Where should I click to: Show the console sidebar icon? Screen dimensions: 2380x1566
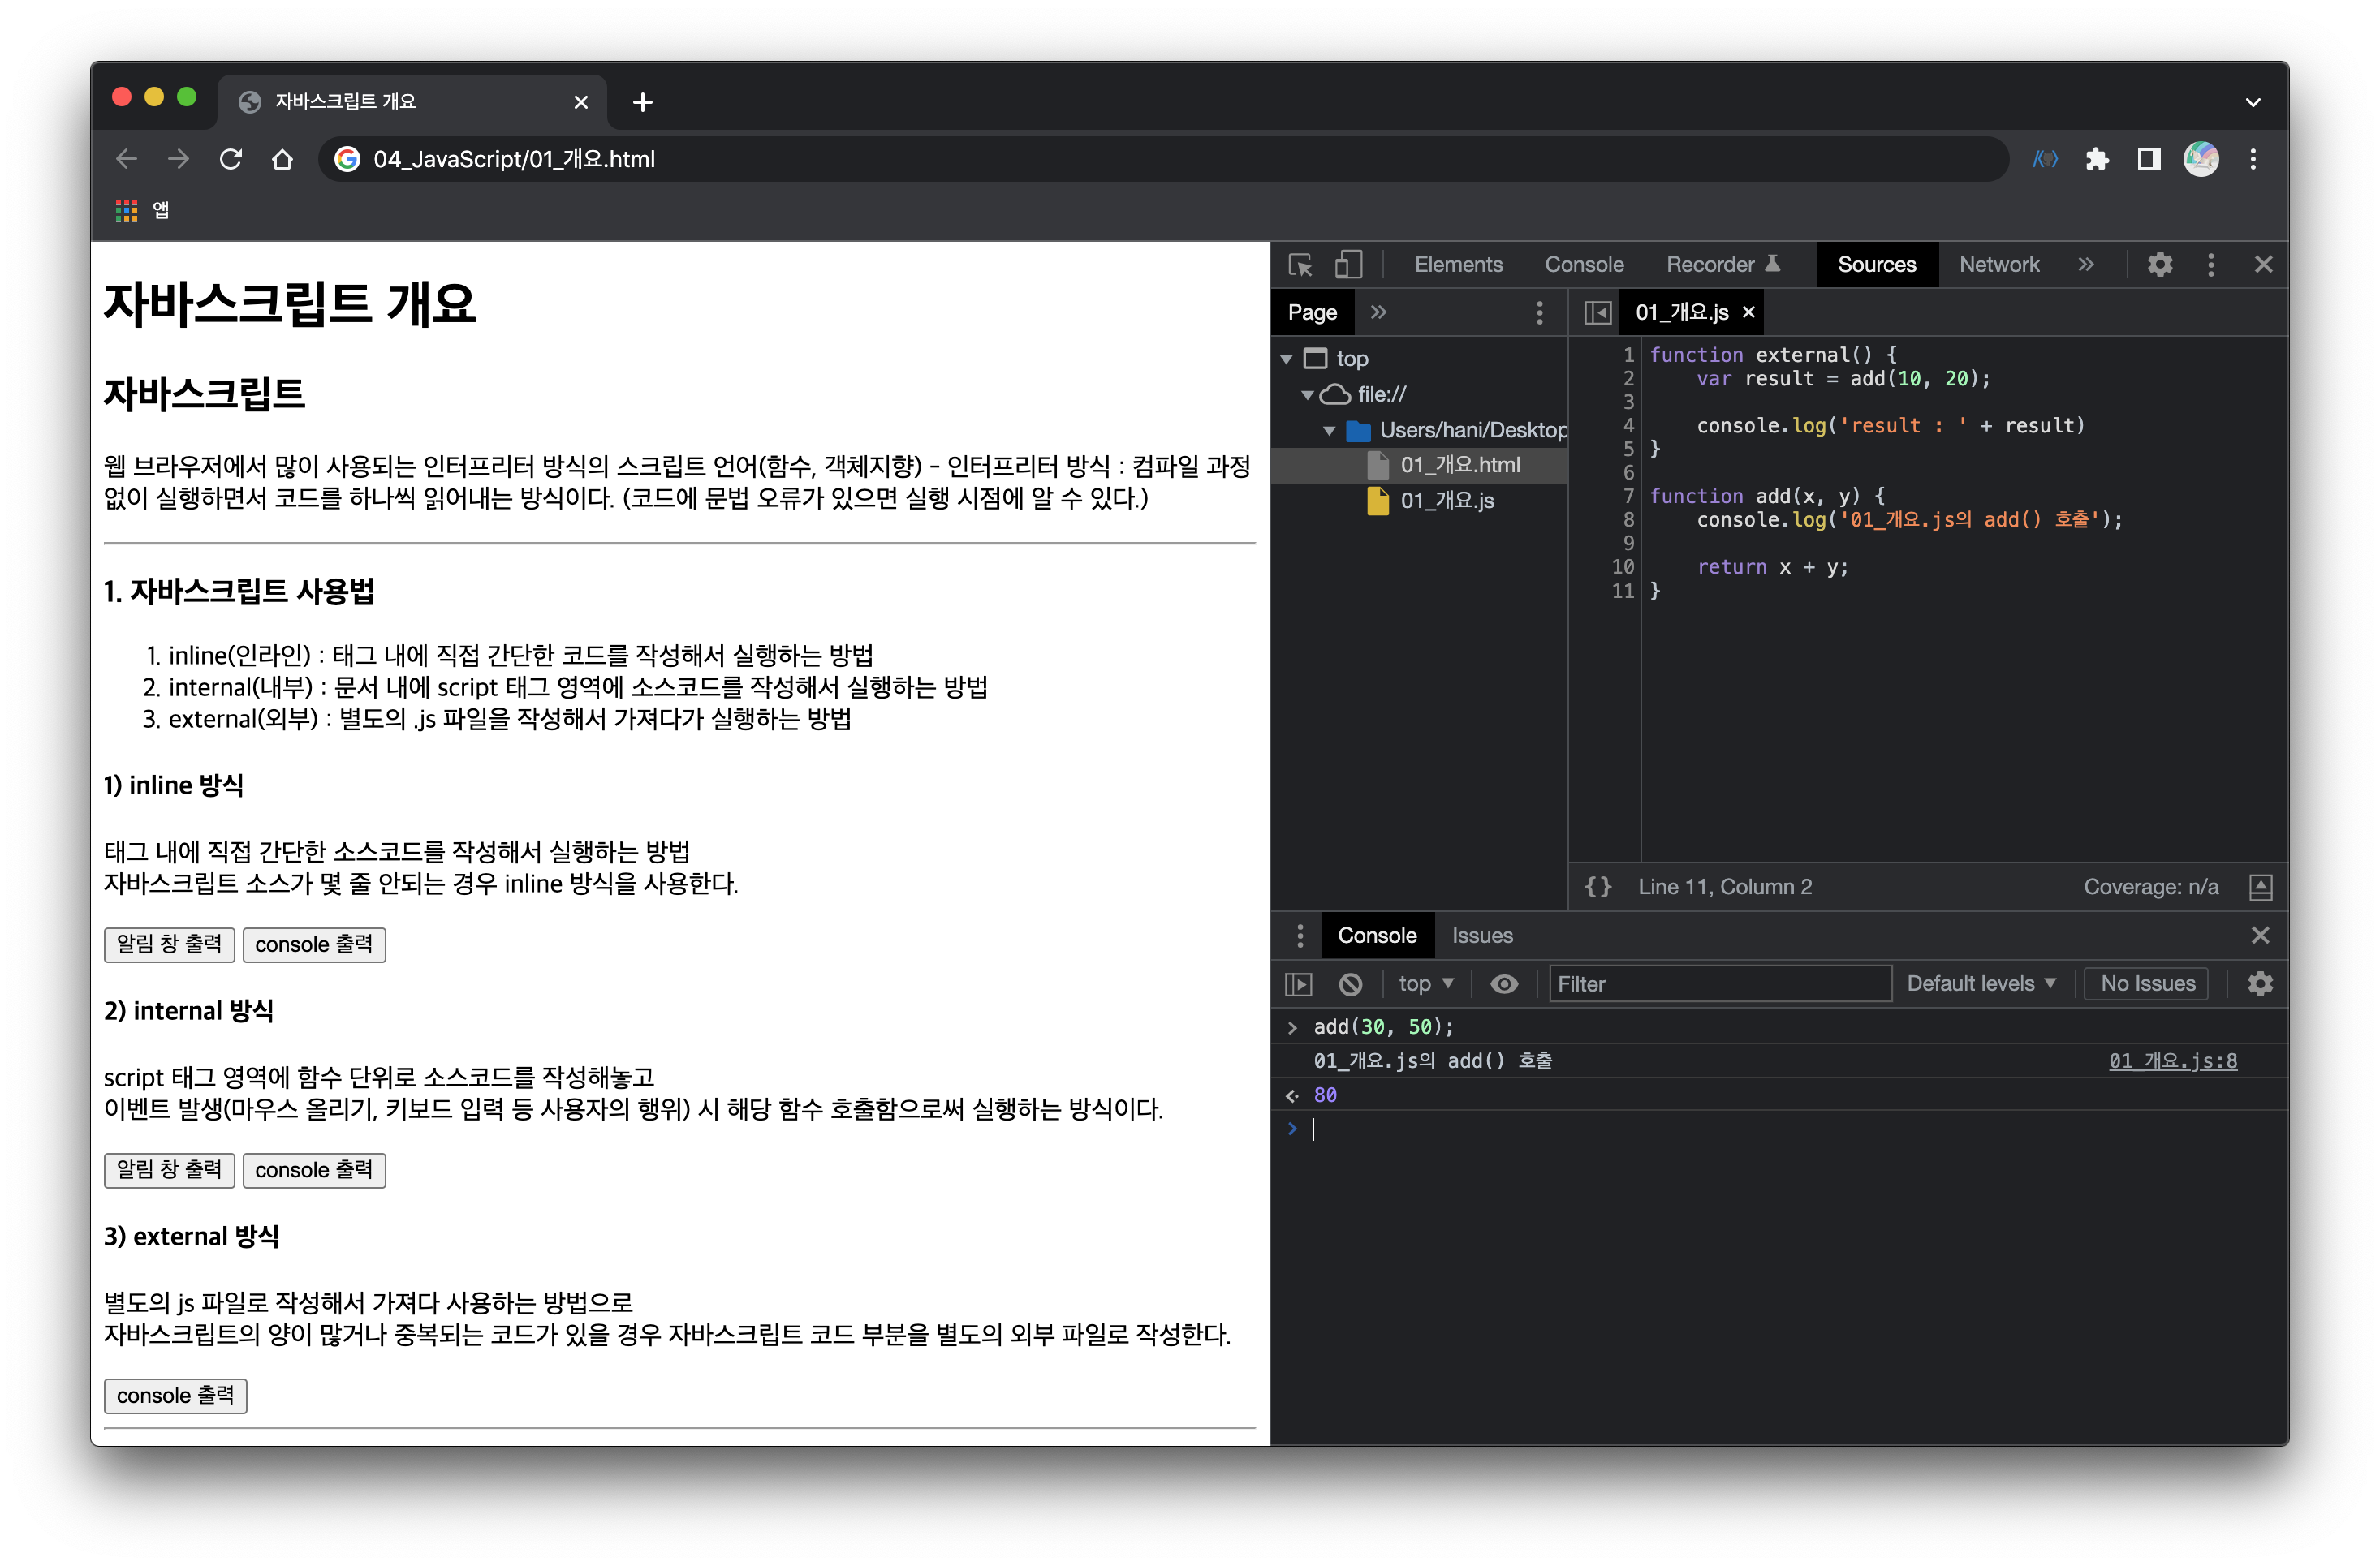click(x=1298, y=984)
